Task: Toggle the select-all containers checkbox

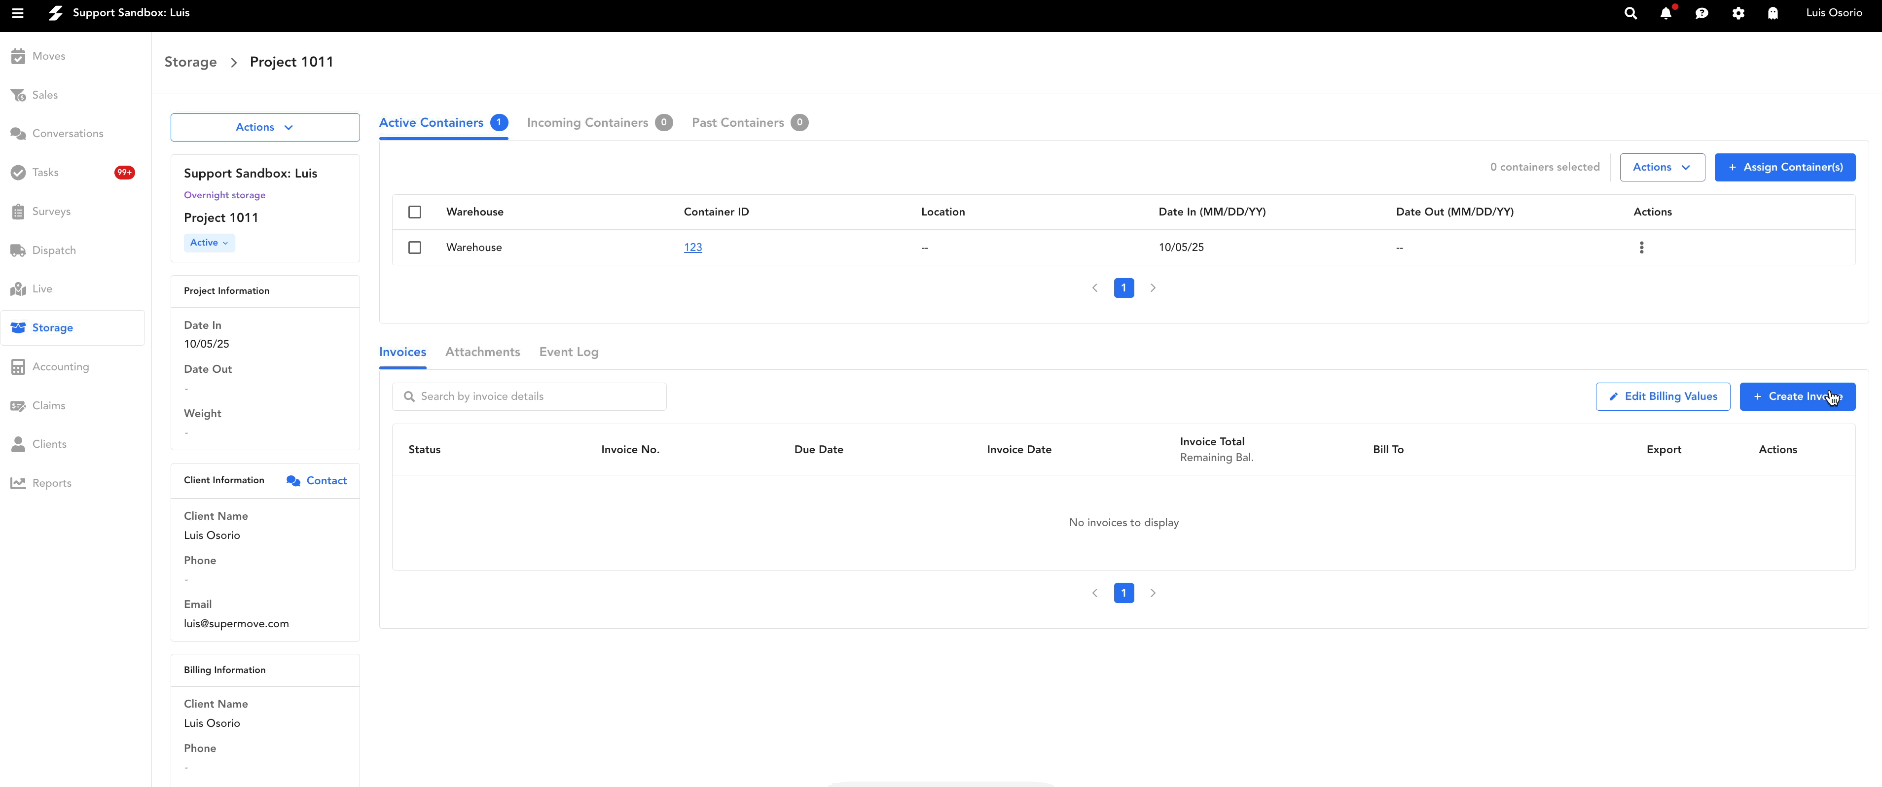Action: (415, 211)
